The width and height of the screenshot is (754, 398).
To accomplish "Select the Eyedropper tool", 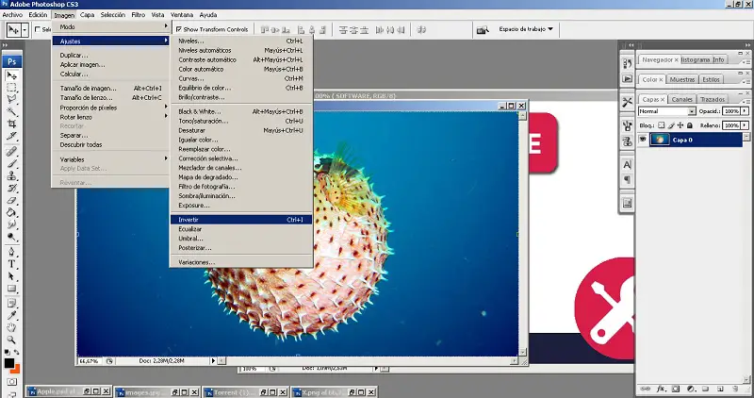I will (x=11, y=316).
